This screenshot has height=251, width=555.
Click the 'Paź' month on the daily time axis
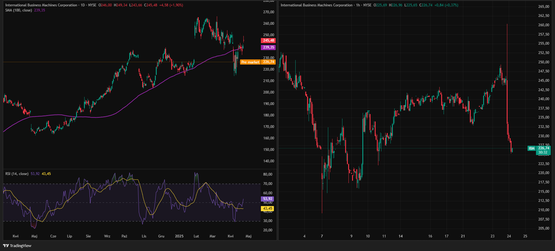(x=124, y=236)
